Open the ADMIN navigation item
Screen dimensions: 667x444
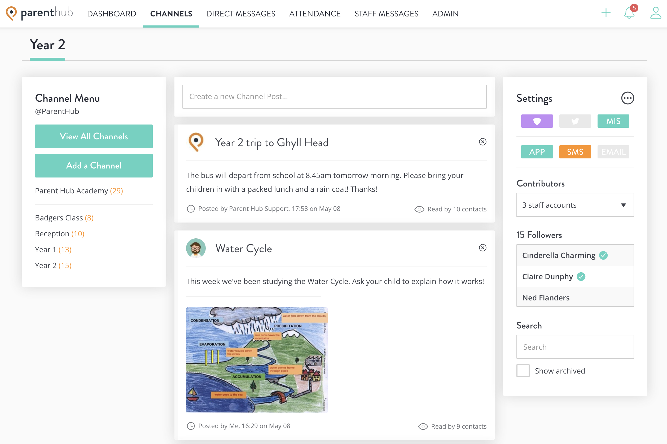pyautogui.click(x=445, y=14)
